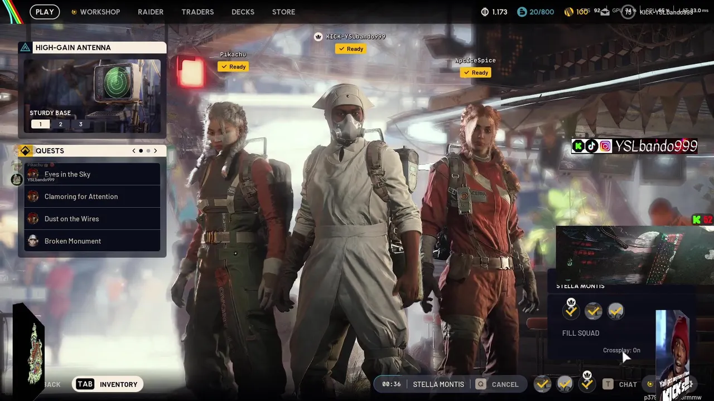Click STELLA MONTIS in the matchmaking bar
The height and width of the screenshot is (401, 714).
coord(438,384)
